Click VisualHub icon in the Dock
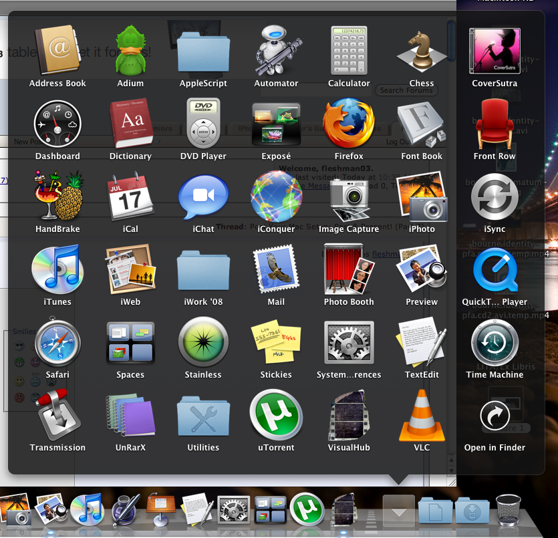 pyautogui.click(x=343, y=510)
